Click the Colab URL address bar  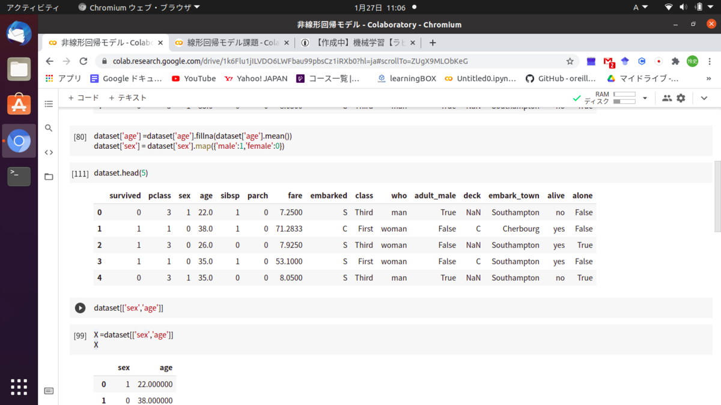click(x=336, y=61)
